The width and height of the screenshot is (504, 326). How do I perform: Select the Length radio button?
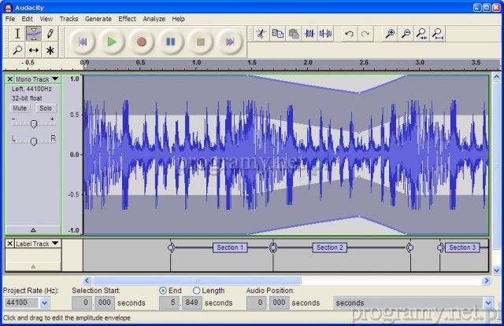coord(197,291)
